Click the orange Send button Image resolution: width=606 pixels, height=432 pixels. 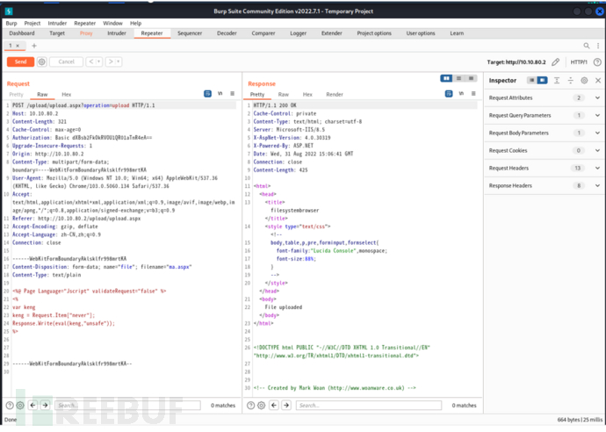coord(20,61)
